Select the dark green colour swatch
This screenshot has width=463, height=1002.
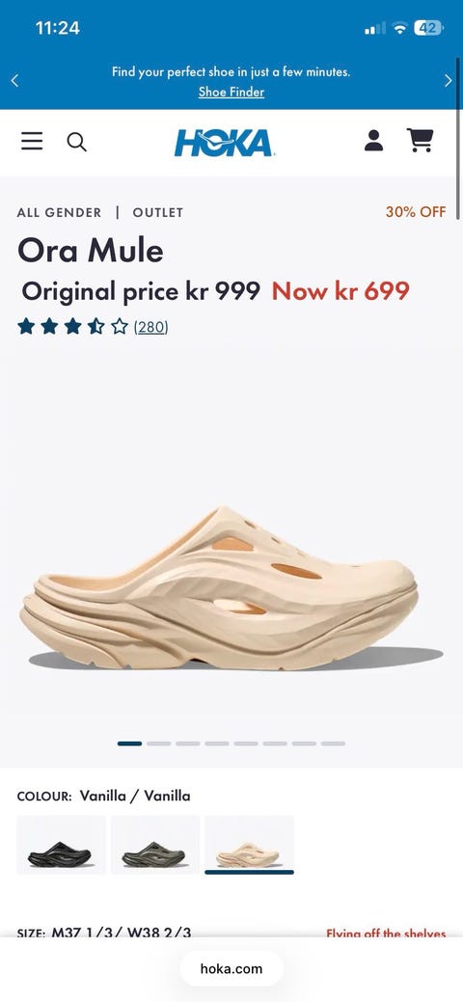154,846
